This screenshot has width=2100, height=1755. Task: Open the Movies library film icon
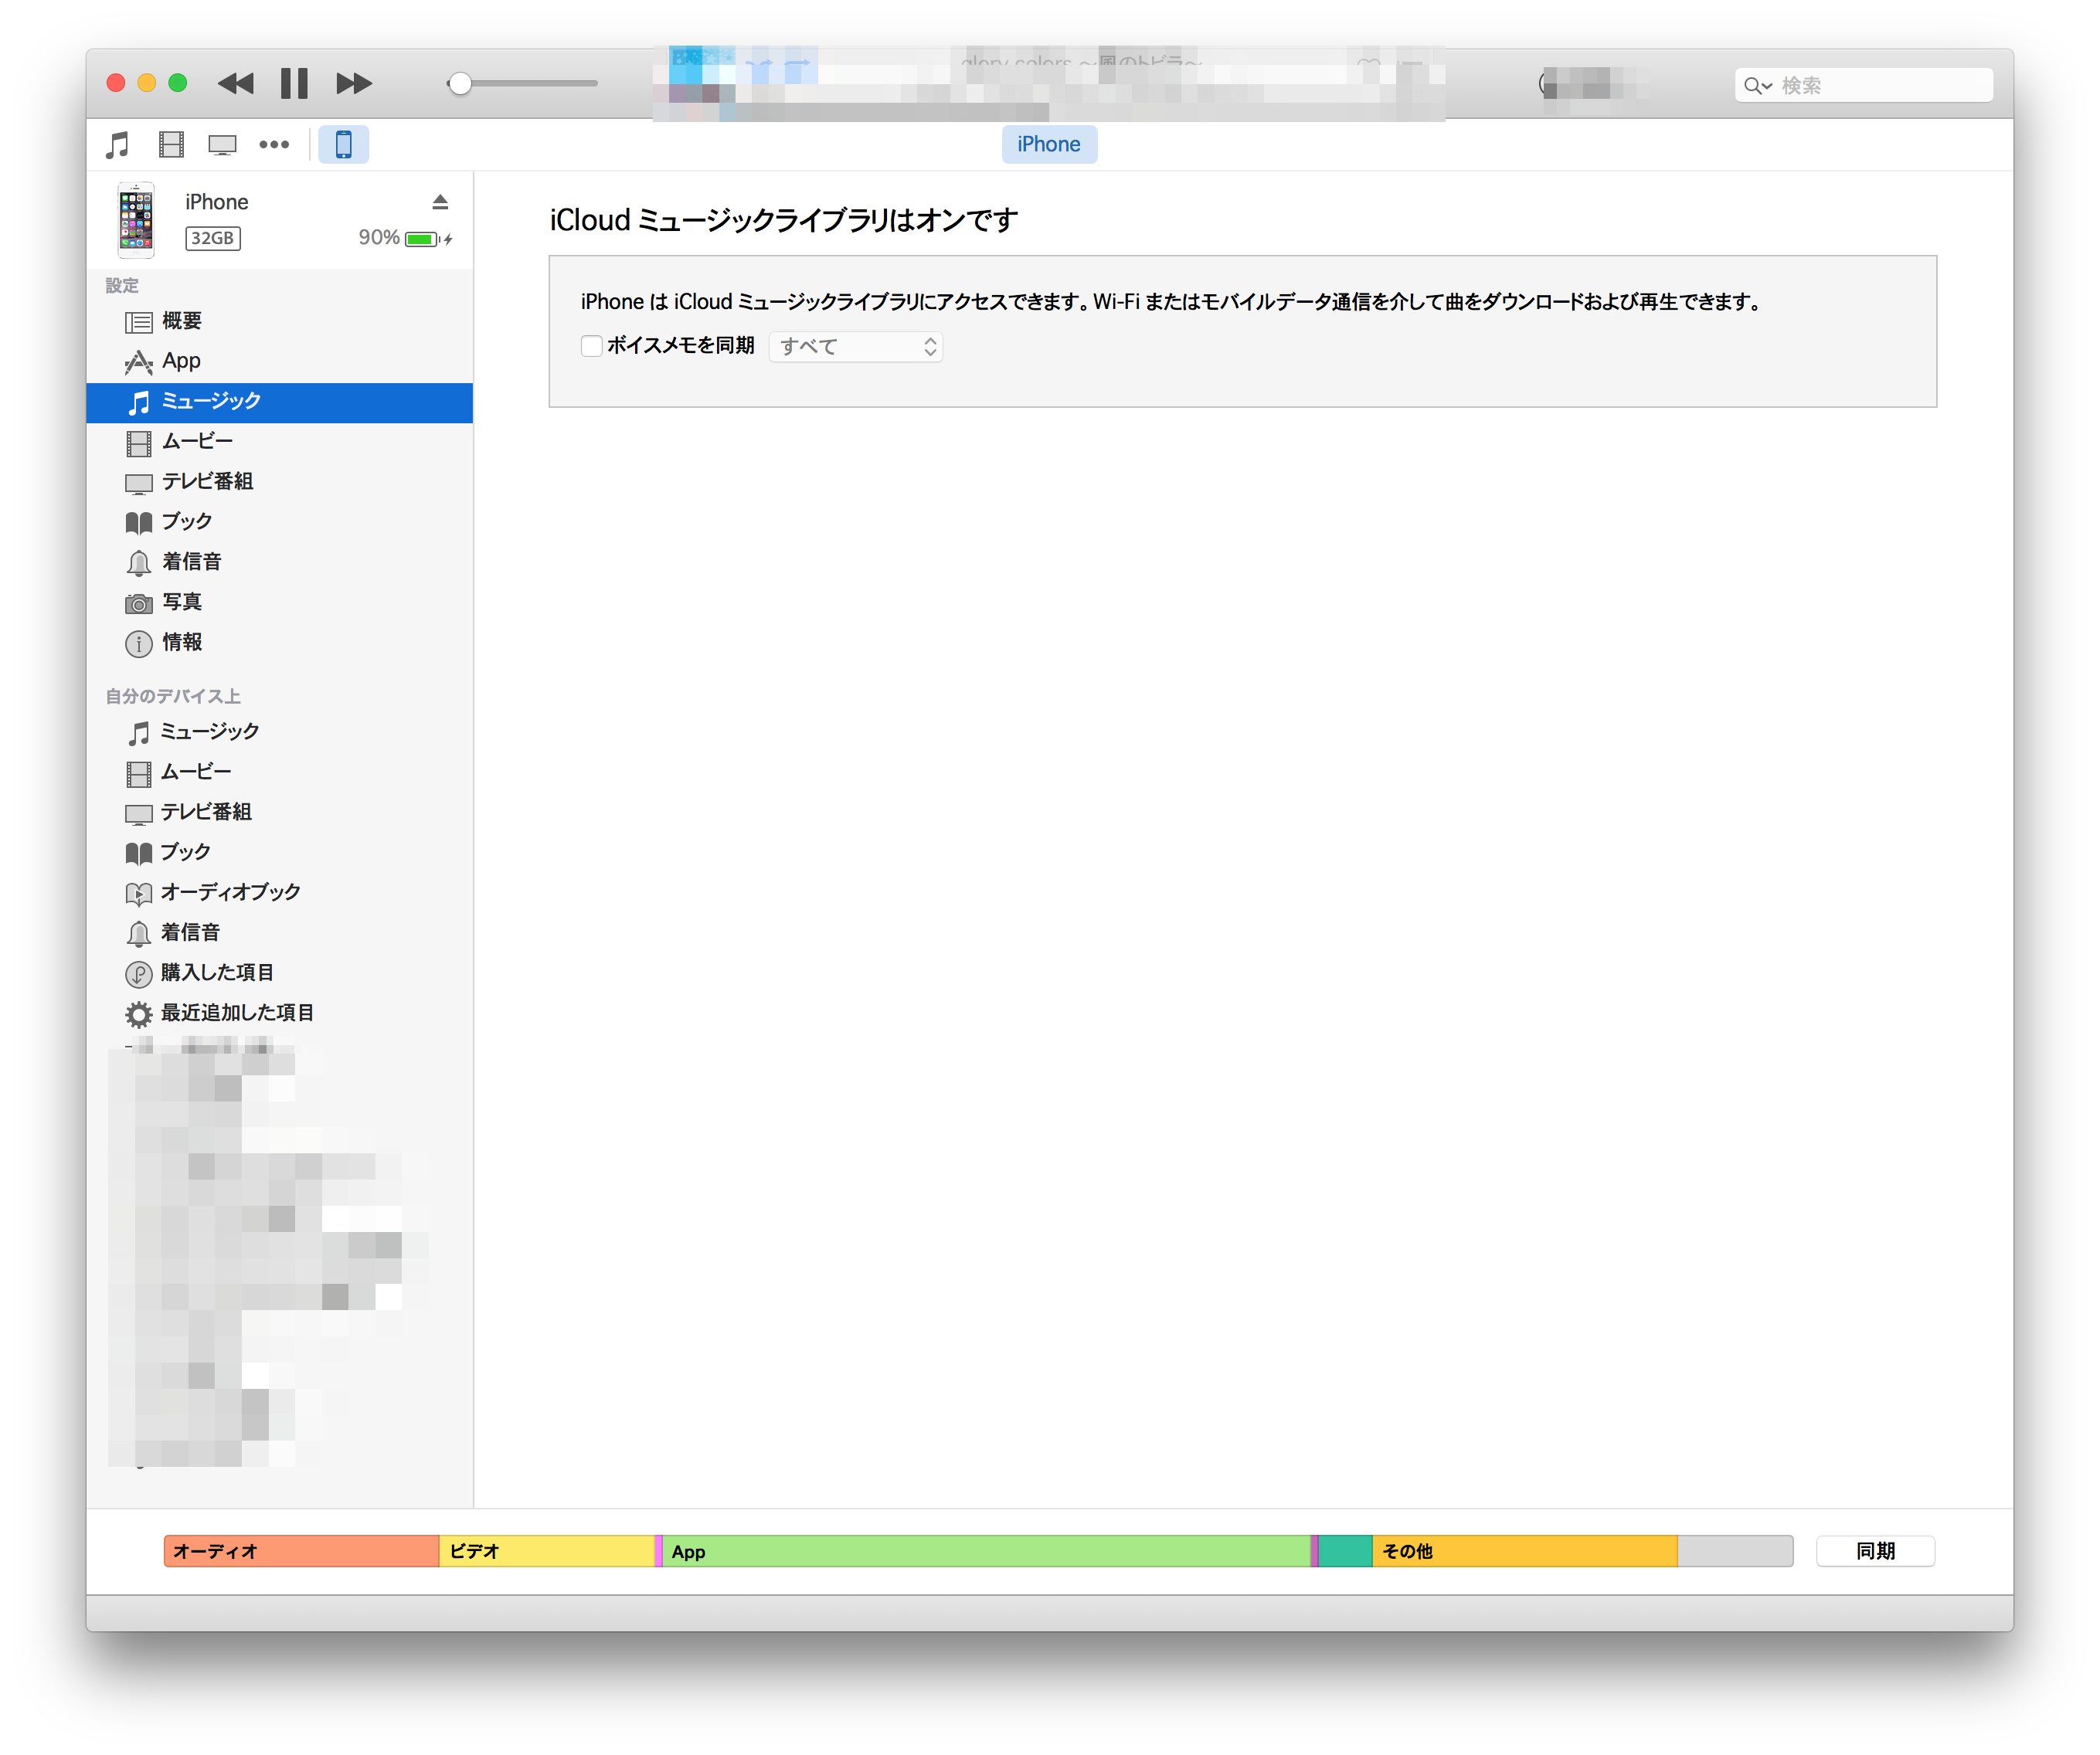[x=171, y=145]
